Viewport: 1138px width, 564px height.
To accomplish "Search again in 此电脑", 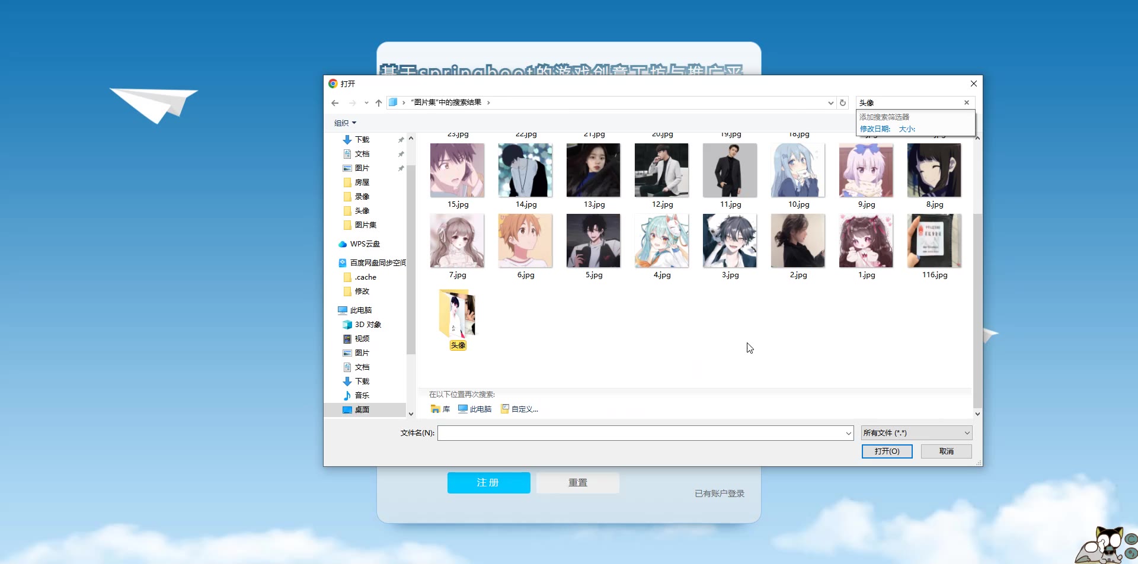I will click(x=475, y=409).
